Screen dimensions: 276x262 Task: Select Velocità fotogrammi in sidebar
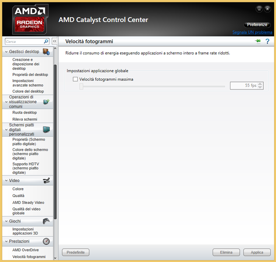click(29, 257)
